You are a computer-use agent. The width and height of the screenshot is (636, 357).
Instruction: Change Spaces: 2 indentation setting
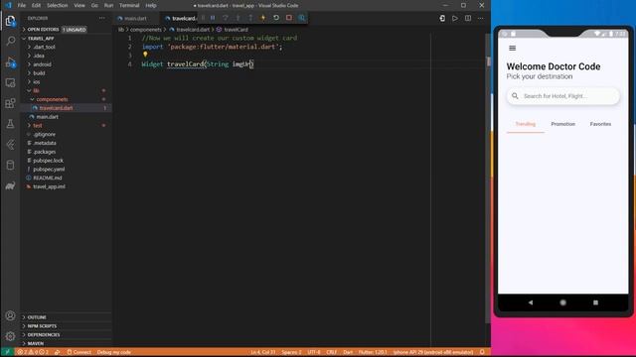(x=291, y=352)
